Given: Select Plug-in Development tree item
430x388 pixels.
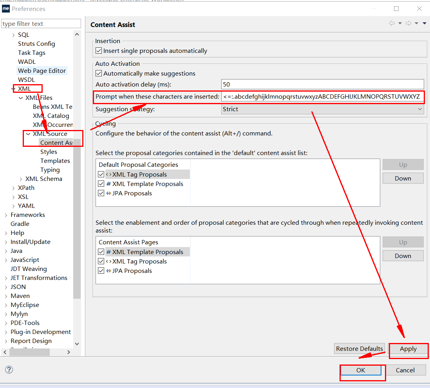Looking at the screenshot, I should pos(41,332).
